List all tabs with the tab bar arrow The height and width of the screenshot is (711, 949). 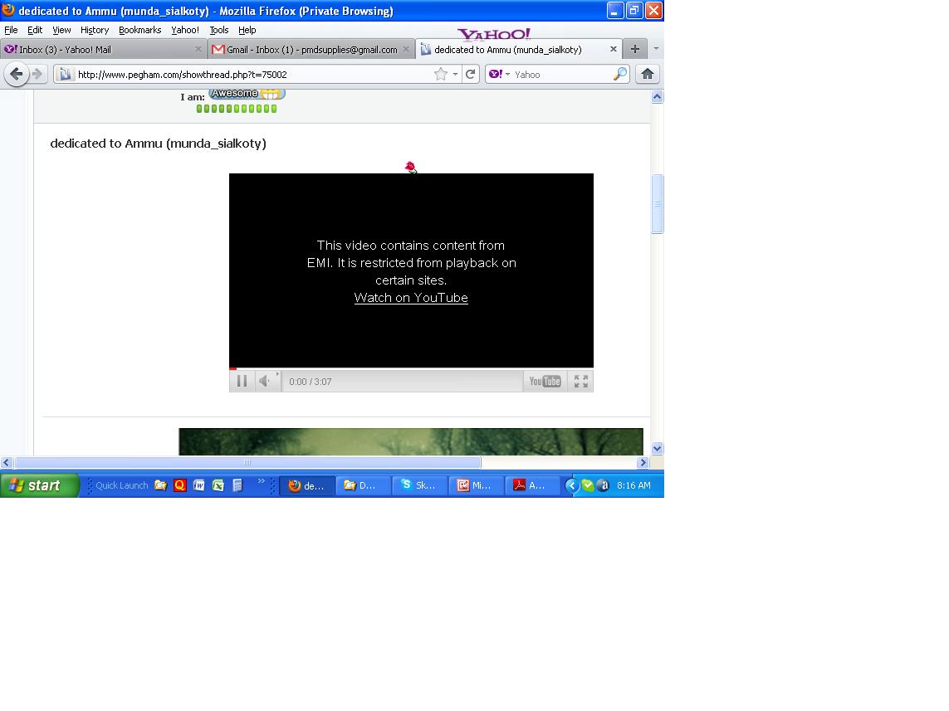tap(656, 49)
